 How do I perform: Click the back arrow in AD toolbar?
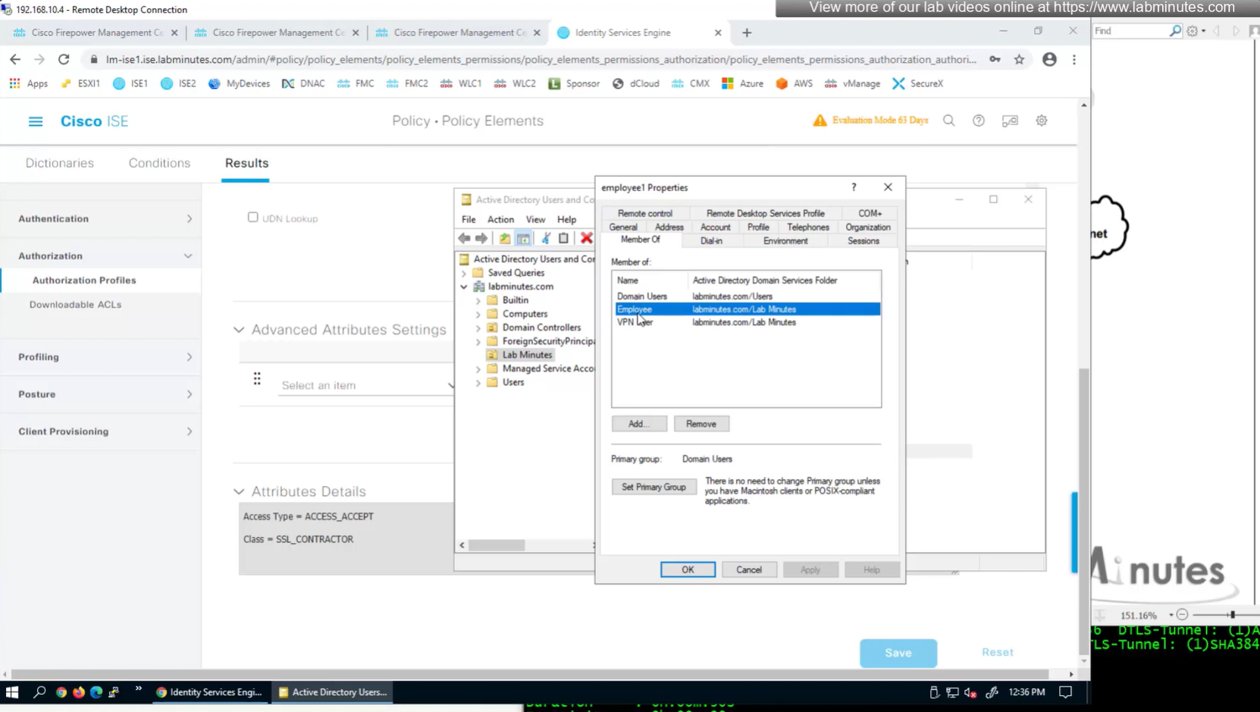[x=464, y=238]
